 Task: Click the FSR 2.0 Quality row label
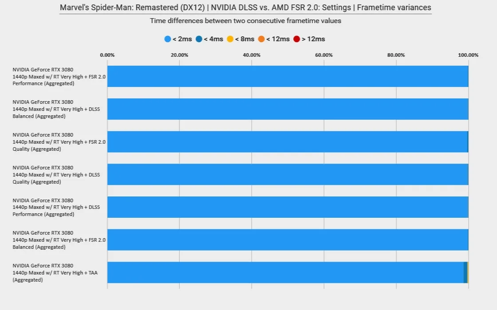59,141
